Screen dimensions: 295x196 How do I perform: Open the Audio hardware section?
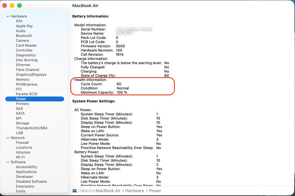click(21, 31)
